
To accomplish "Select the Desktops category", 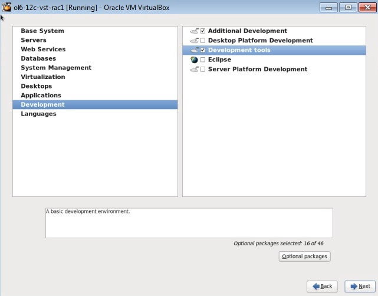I will (95, 86).
